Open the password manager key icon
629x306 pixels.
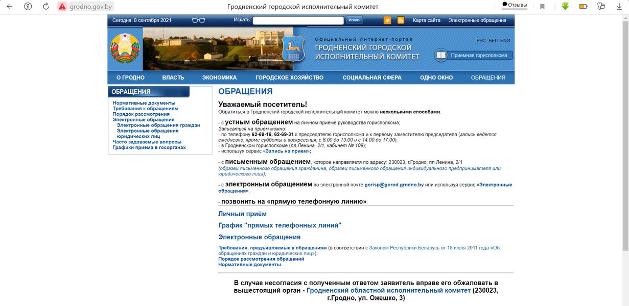[x=601, y=6]
